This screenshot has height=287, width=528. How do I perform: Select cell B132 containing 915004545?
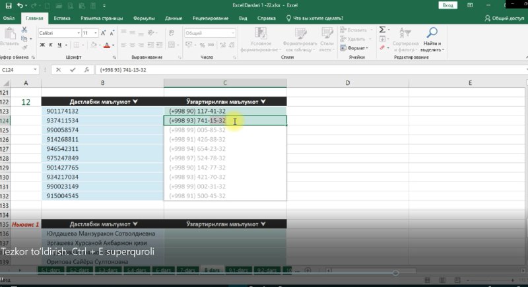(x=102, y=196)
